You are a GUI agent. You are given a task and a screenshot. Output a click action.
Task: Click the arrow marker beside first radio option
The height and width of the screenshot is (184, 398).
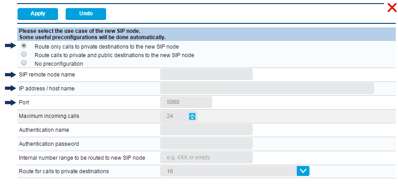[x=10, y=46]
